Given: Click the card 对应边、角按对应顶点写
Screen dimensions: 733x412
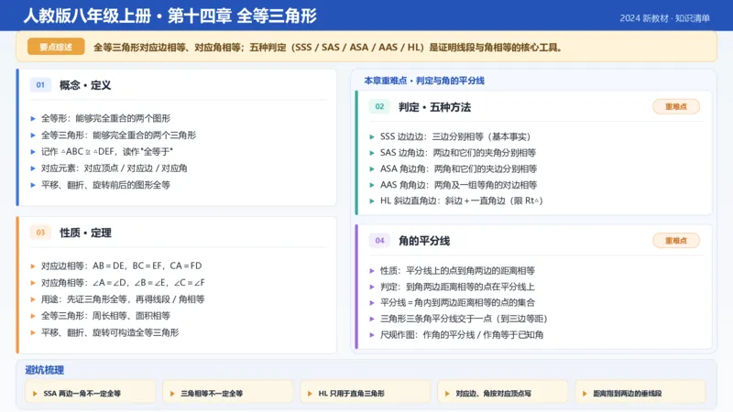Looking at the screenshot, I should (502, 393).
